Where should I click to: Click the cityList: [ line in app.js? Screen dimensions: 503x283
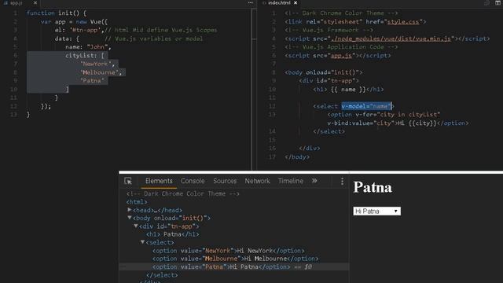click(85, 56)
